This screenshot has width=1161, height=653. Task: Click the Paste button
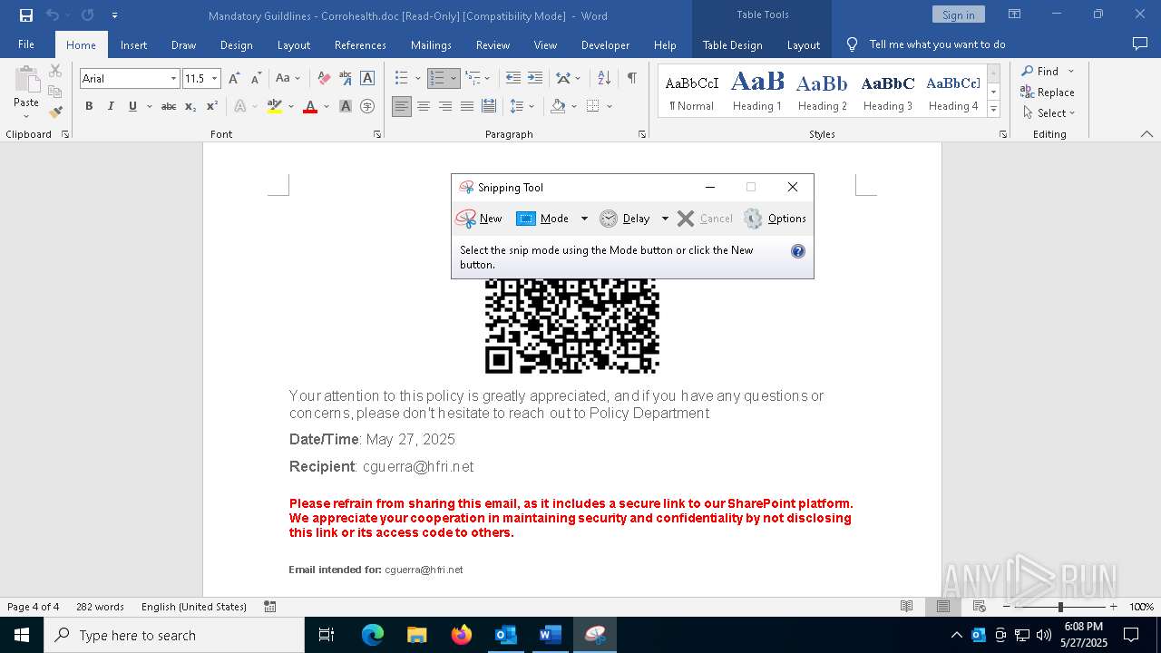click(x=26, y=93)
